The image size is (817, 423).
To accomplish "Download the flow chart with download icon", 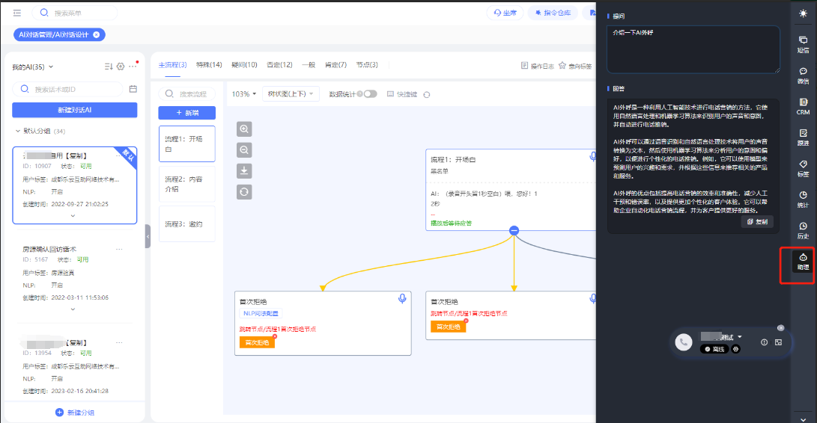I will point(244,171).
